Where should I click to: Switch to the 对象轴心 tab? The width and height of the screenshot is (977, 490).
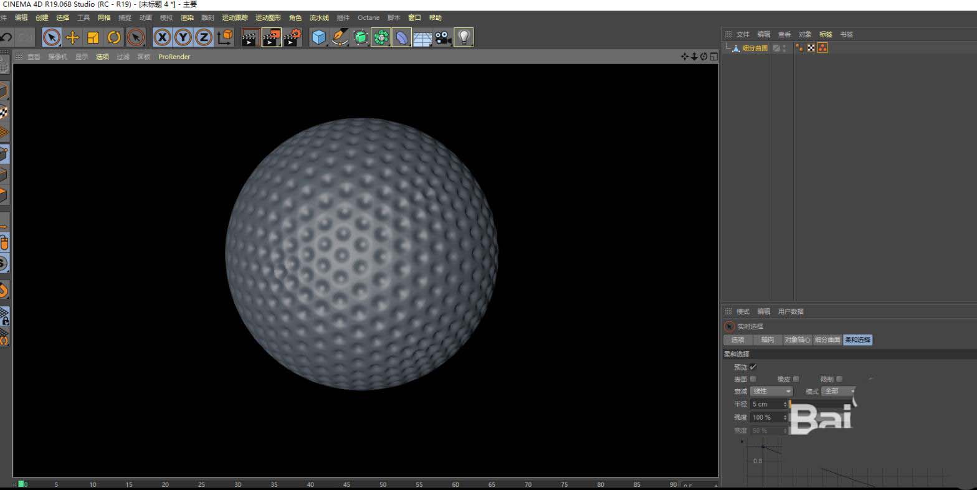point(797,340)
